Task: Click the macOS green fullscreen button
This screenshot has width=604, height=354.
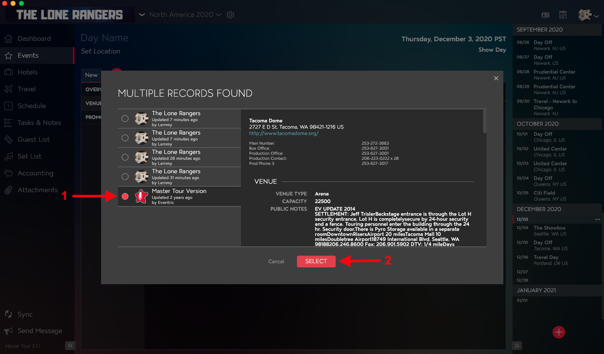Action: [x=21, y=3]
